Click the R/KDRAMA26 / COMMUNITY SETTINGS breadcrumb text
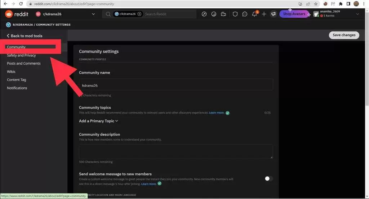Image resolution: width=369 pixels, height=199 pixels. [x=41, y=25]
